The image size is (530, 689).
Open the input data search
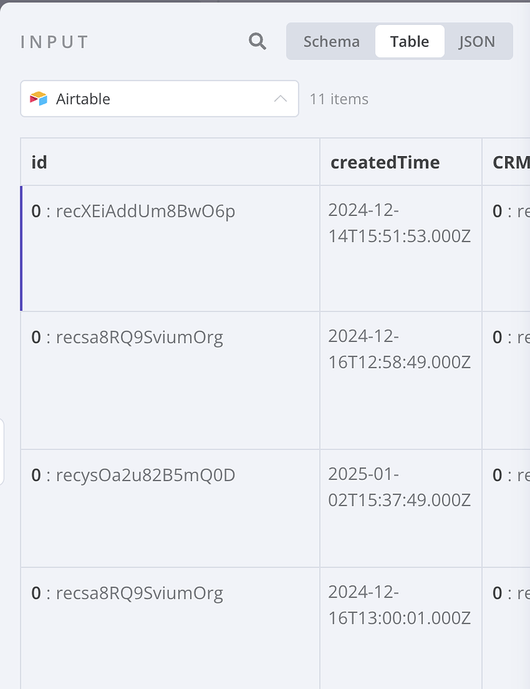(x=256, y=41)
